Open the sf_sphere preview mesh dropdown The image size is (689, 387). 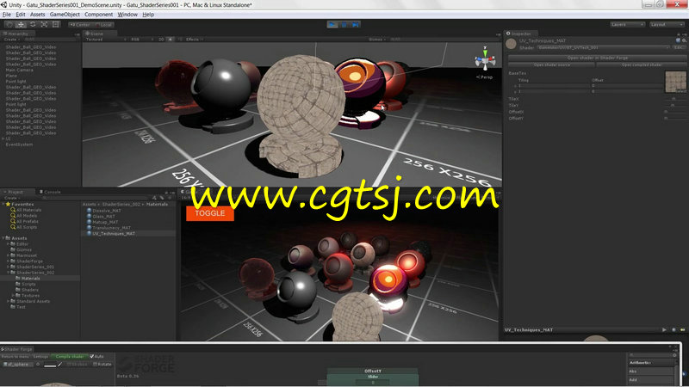(17, 364)
